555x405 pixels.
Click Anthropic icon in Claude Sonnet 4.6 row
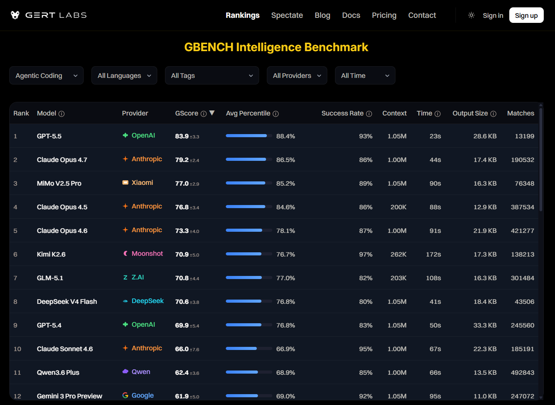point(125,348)
